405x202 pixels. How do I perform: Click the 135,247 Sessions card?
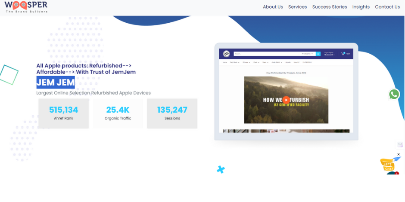coord(172,113)
